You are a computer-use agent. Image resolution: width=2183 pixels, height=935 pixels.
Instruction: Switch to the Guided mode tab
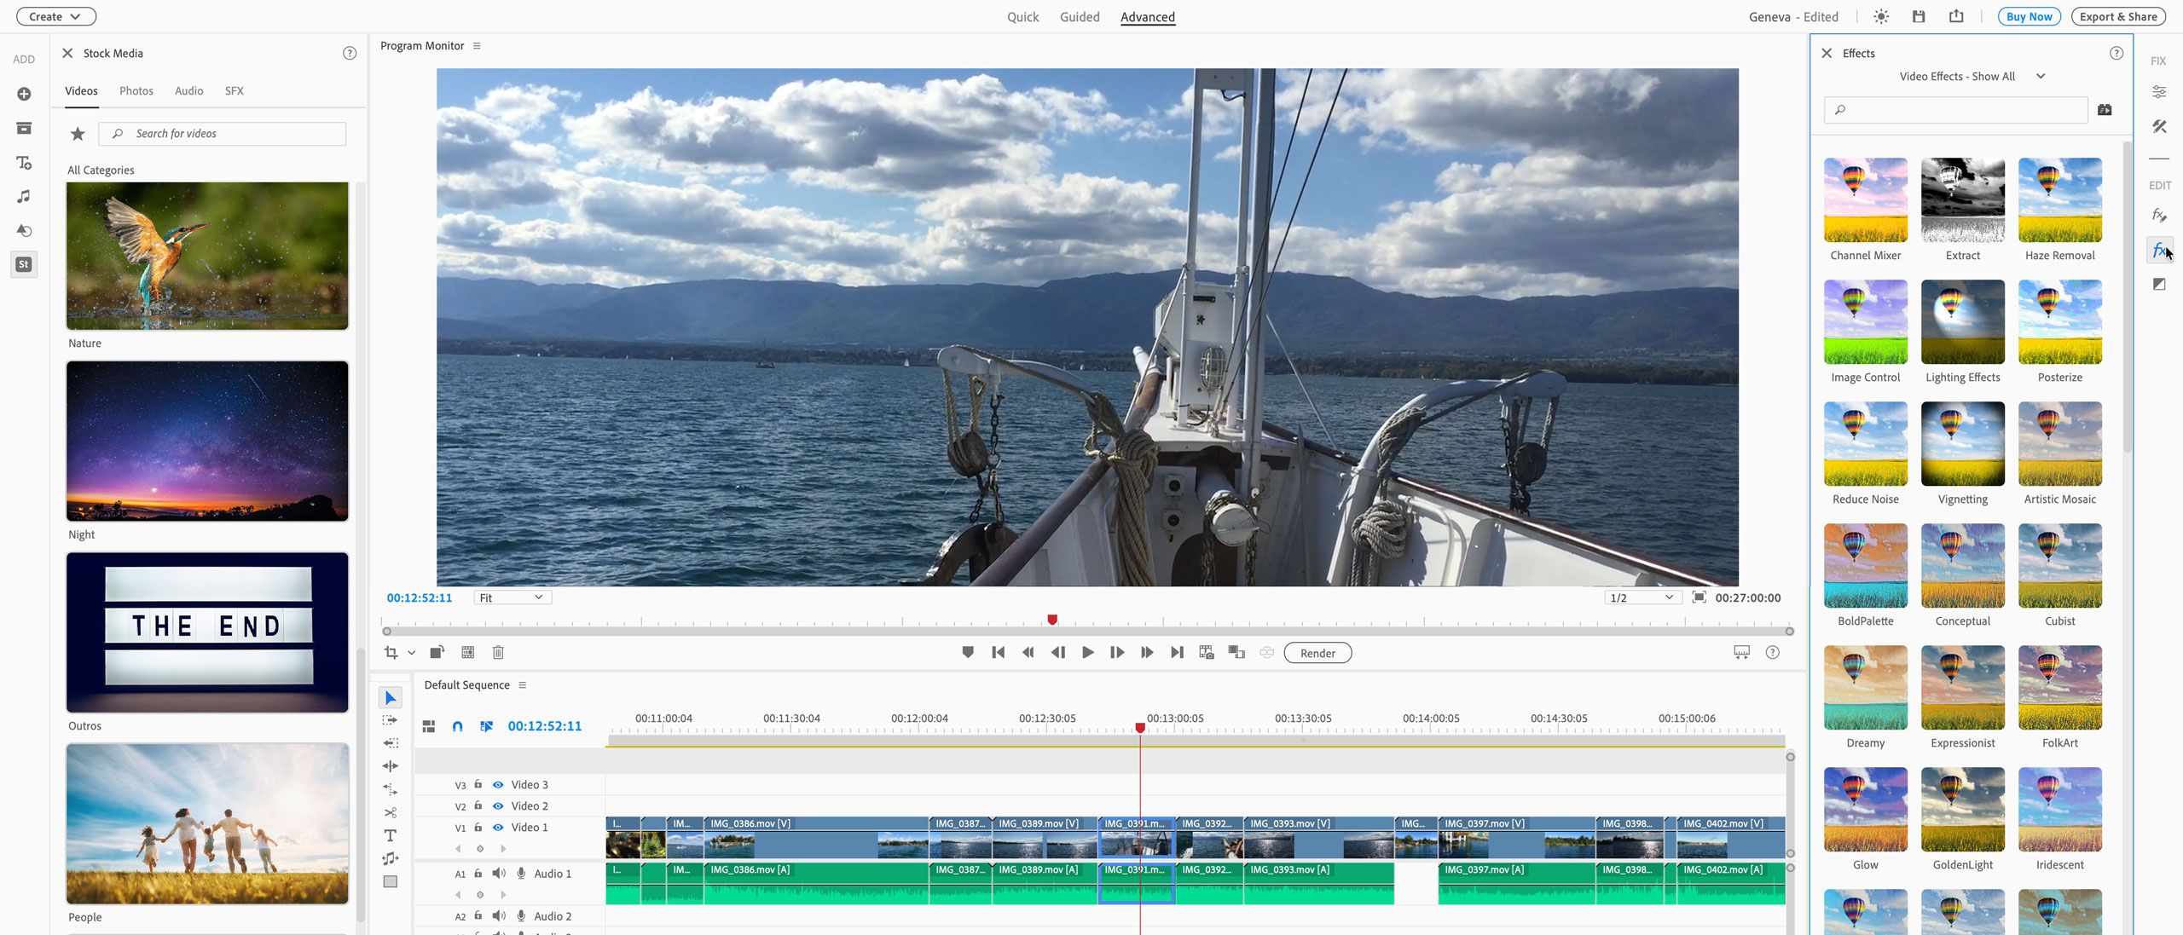pyautogui.click(x=1080, y=17)
